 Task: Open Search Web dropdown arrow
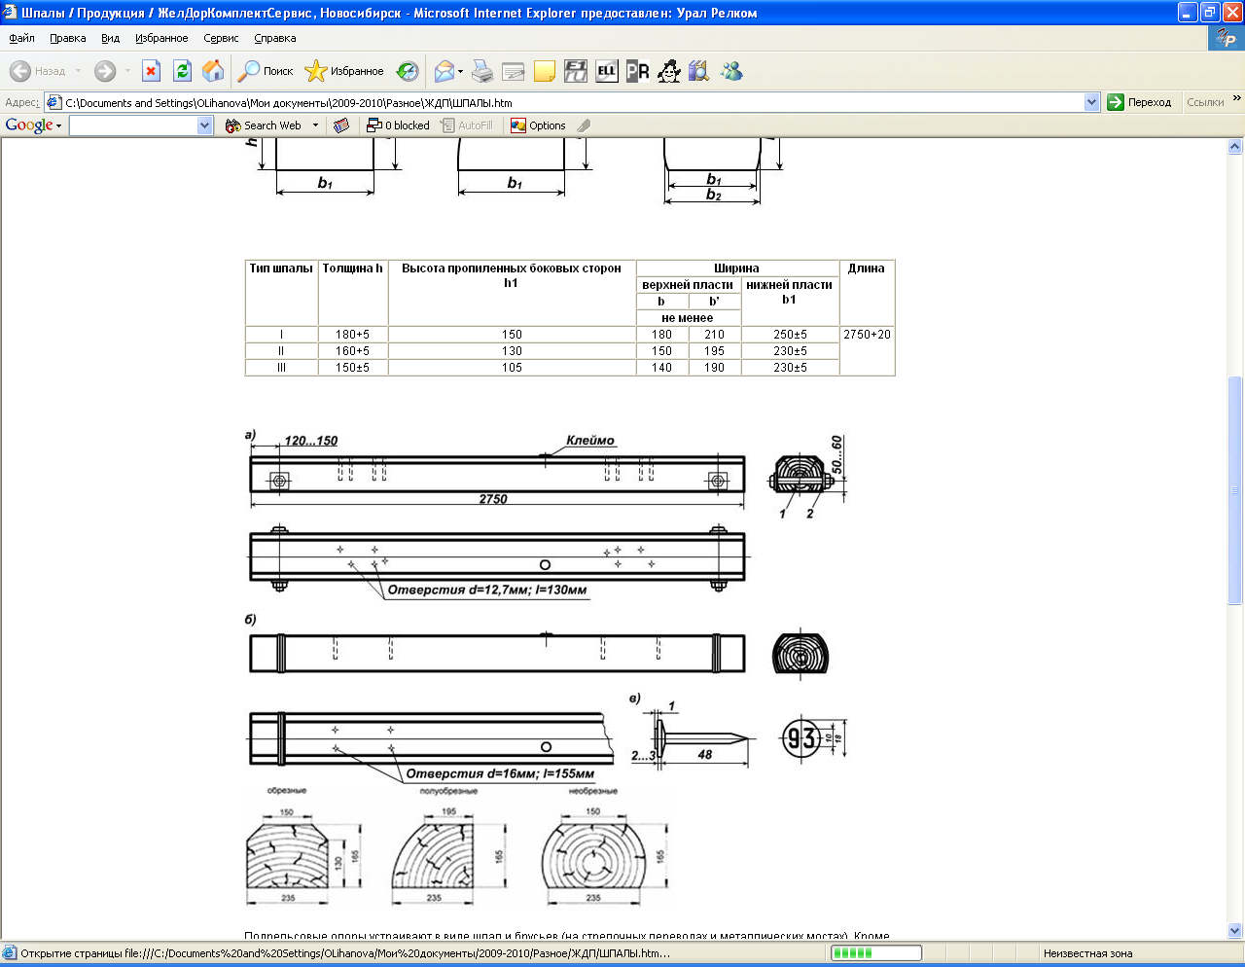[x=315, y=125]
